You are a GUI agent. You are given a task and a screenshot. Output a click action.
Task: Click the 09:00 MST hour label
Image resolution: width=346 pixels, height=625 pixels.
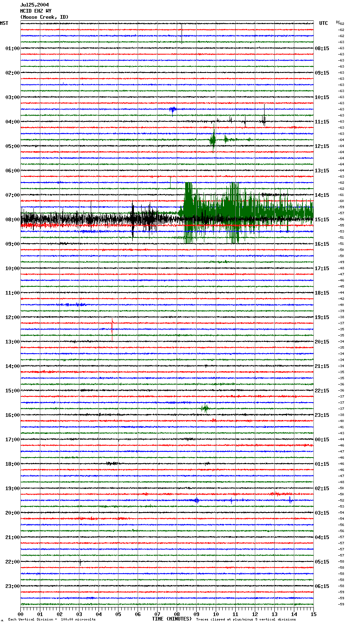13,244
